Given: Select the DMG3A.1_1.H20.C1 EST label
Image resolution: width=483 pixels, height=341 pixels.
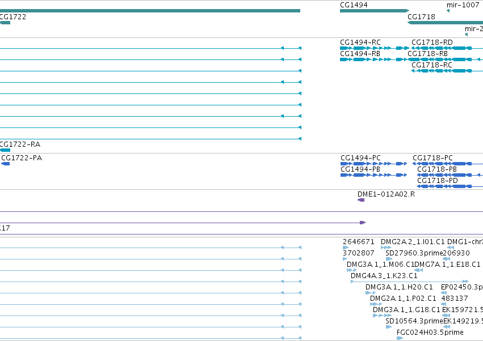Looking at the screenshot, I should tap(399, 287).
